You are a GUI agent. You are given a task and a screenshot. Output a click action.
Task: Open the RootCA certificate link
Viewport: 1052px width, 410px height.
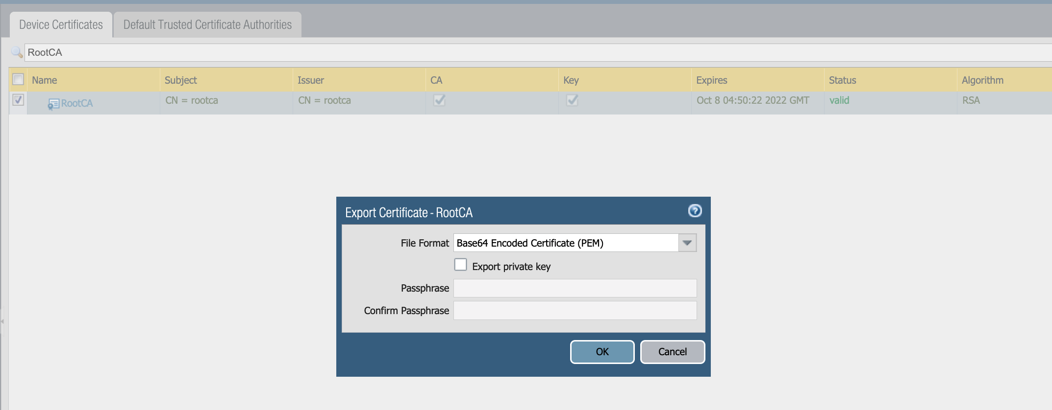77,103
